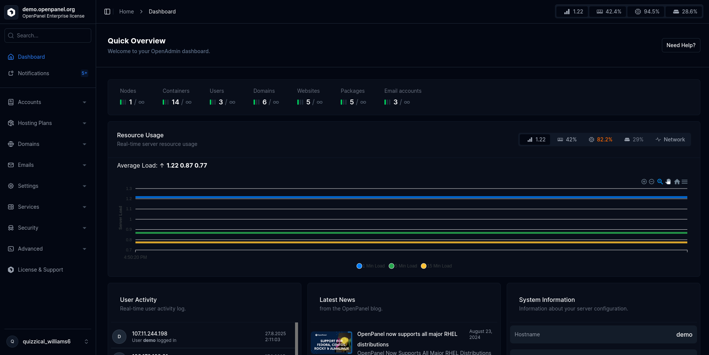Click the Hosting Plans sidebar icon

coord(11,123)
